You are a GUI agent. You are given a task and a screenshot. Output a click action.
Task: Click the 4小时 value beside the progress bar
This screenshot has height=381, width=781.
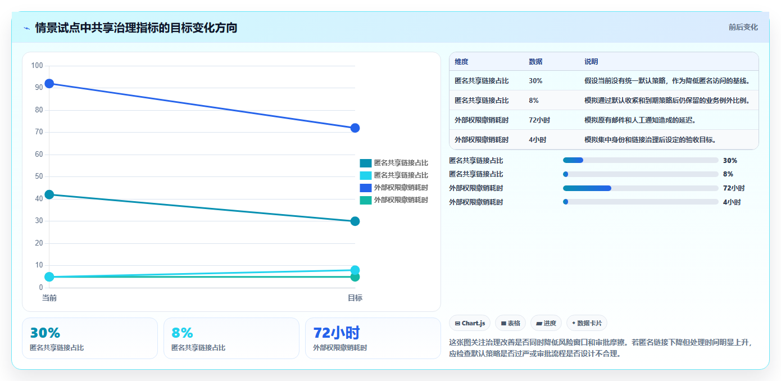coord(732,202)
